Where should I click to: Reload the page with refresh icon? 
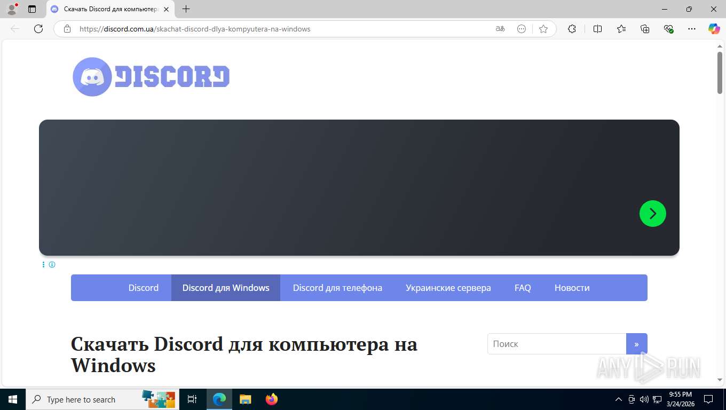[x=38, y=29]
